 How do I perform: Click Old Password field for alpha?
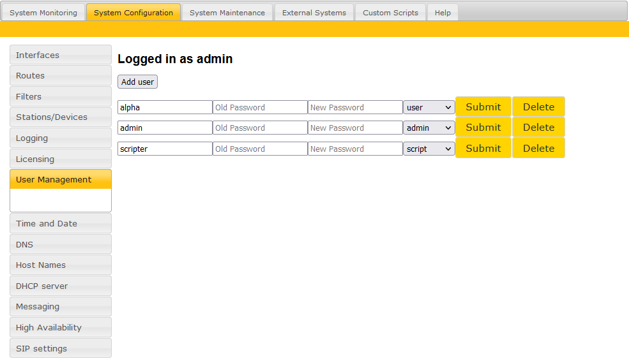[x=260, y=107]
